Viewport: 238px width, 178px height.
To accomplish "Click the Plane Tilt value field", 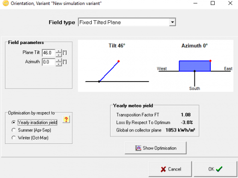I will point(49,53).
